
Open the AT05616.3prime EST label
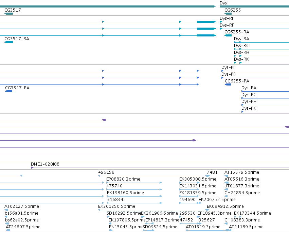click(242, 179)
